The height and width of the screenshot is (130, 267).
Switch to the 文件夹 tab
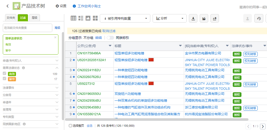[11, 18]
